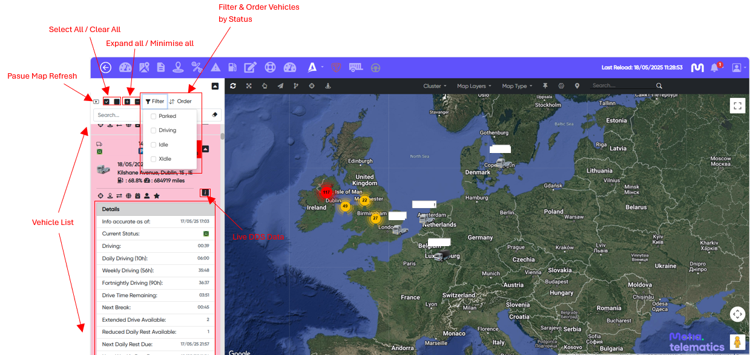
Task: Click the live DDD data info icon
Action: [205, 193]
